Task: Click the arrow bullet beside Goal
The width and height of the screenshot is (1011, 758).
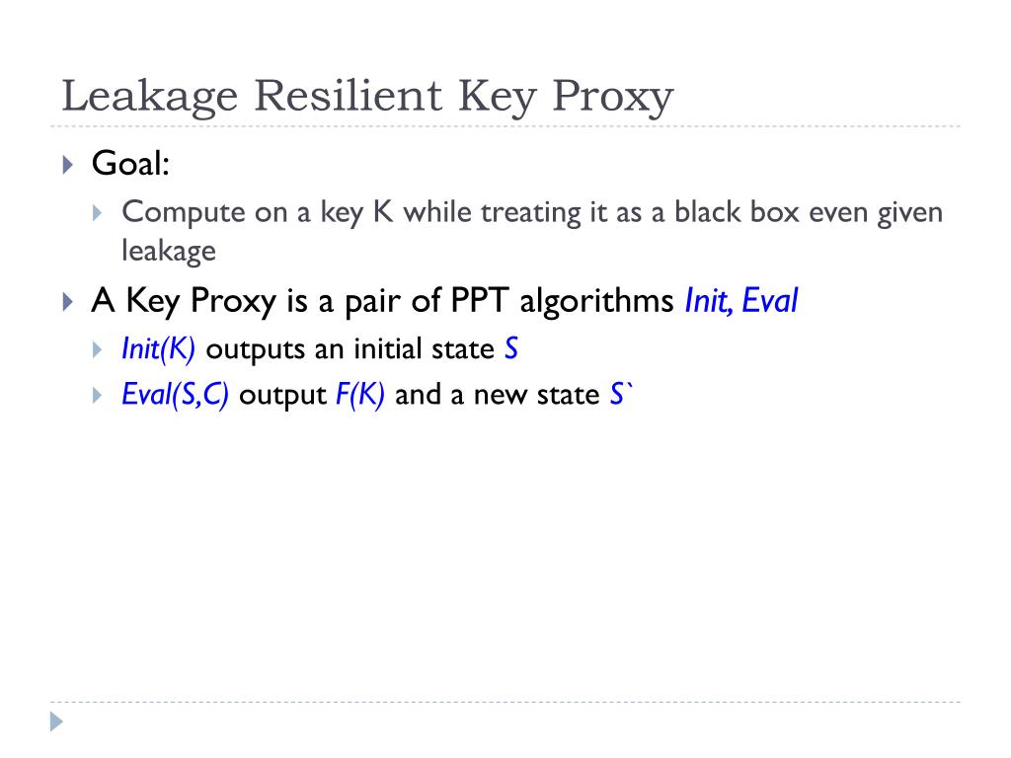Action: (x=68, y=165)
